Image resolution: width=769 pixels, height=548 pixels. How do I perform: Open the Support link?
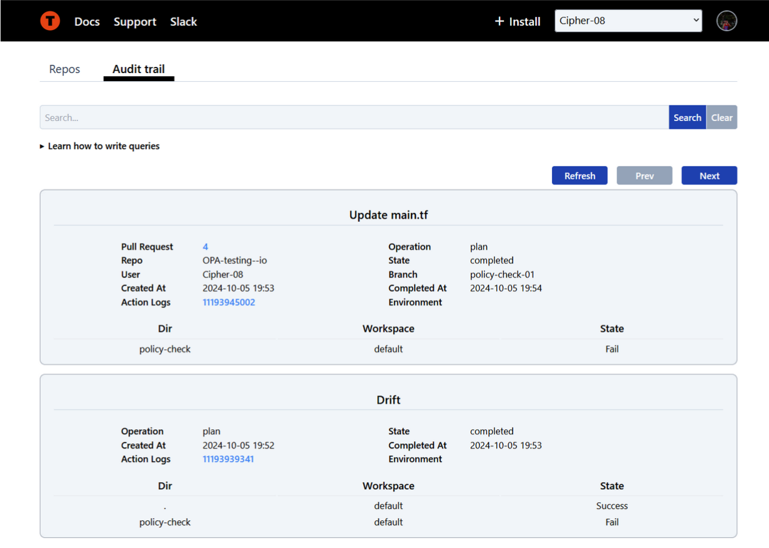click(x=135, y=21)
